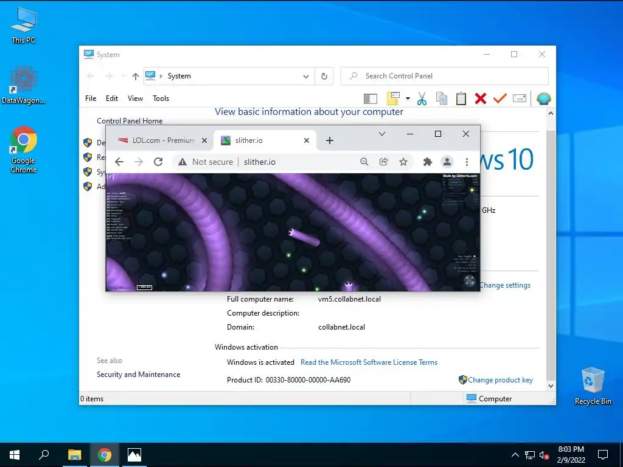Image resolution: width=623 pixels, height=467 pixels.
Task: Click the Copy icon in System toolbar
Action: click(442, 99)
